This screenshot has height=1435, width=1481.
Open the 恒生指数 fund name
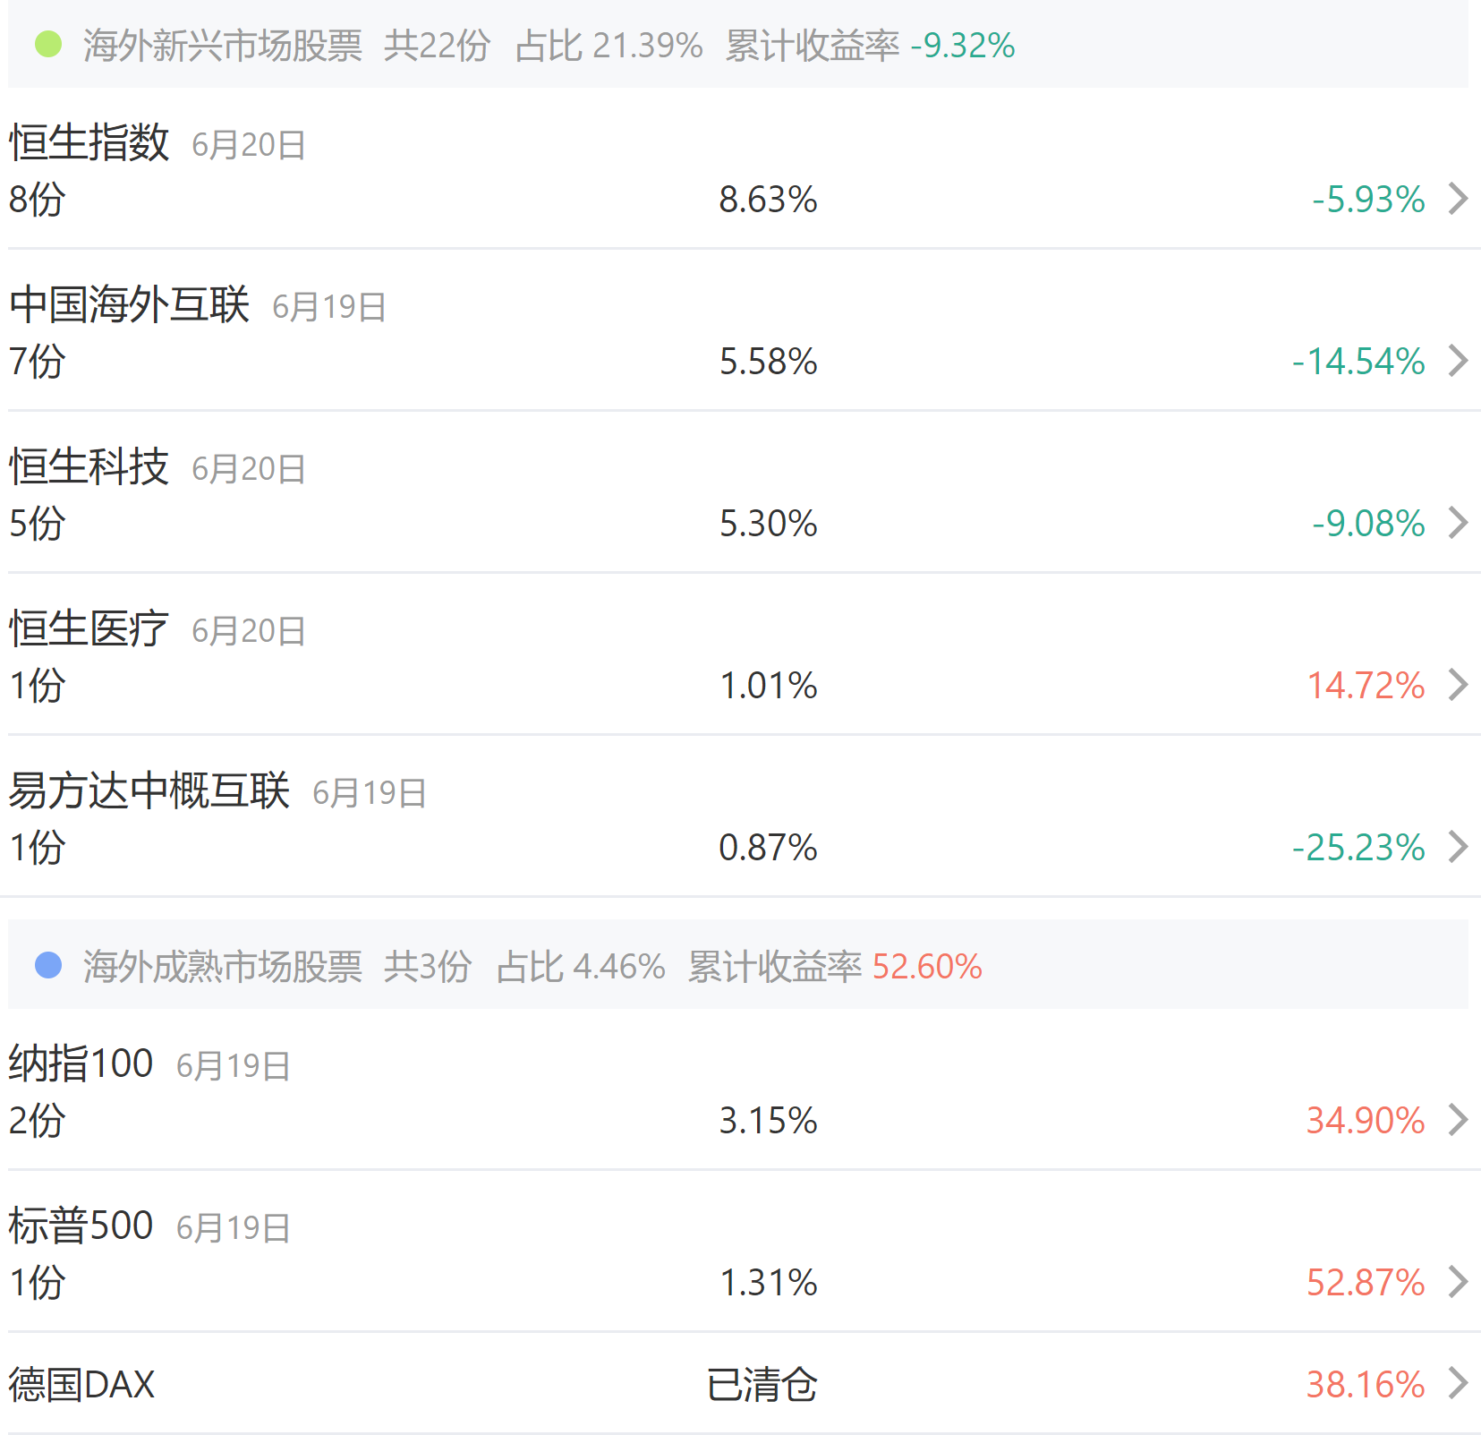tap(89, 142)
